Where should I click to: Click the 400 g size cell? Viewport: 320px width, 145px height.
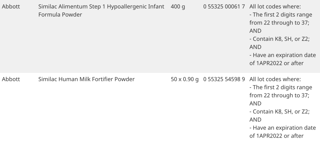point(178,7)
